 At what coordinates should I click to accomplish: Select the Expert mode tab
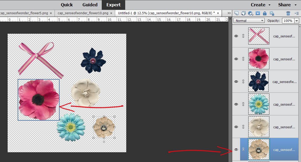tap(113, 5)
